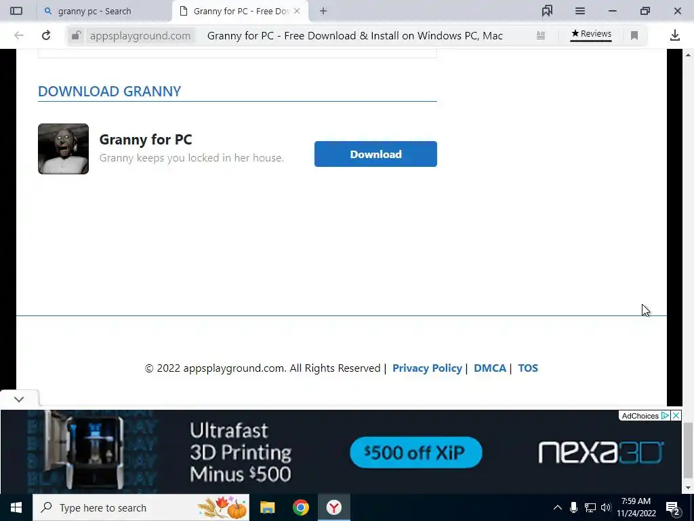This screenshot has height=521, width=694.
Task: Open the bookmarks collection icon
Action: tap(547, 11)
